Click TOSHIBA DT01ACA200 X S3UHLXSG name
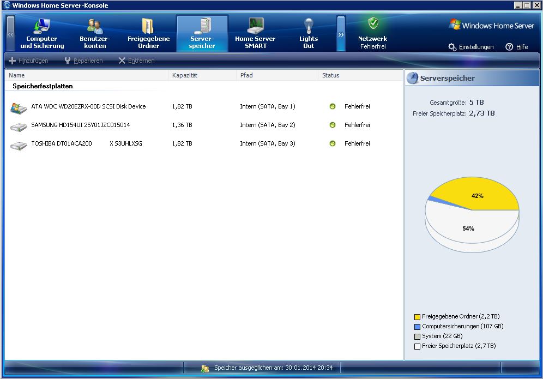Viewport: 543px width, 379px height. [x=87, y=143]
